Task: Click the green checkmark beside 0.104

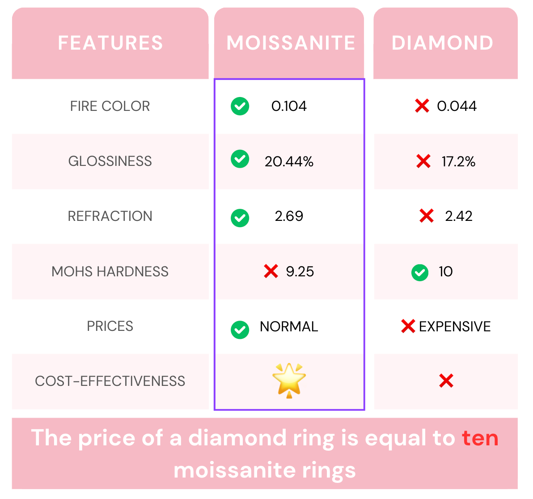Action: click(240, 106)
